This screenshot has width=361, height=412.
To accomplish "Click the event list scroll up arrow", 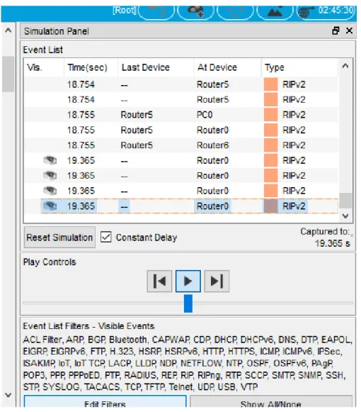I will [x=345, y=66].
